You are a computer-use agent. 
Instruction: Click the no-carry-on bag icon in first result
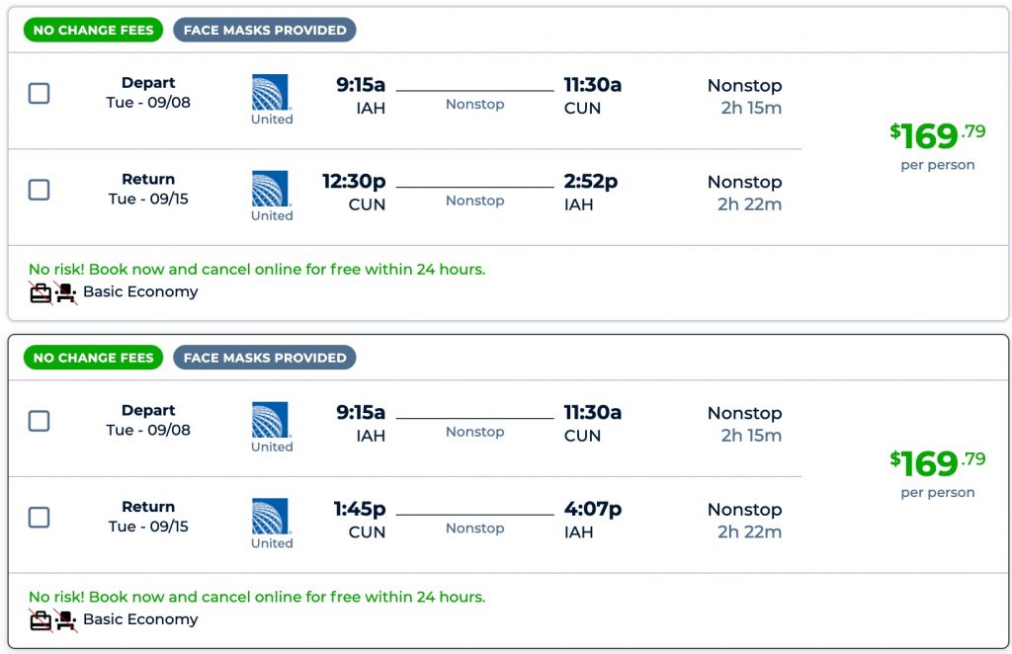(x=41, y=292)
